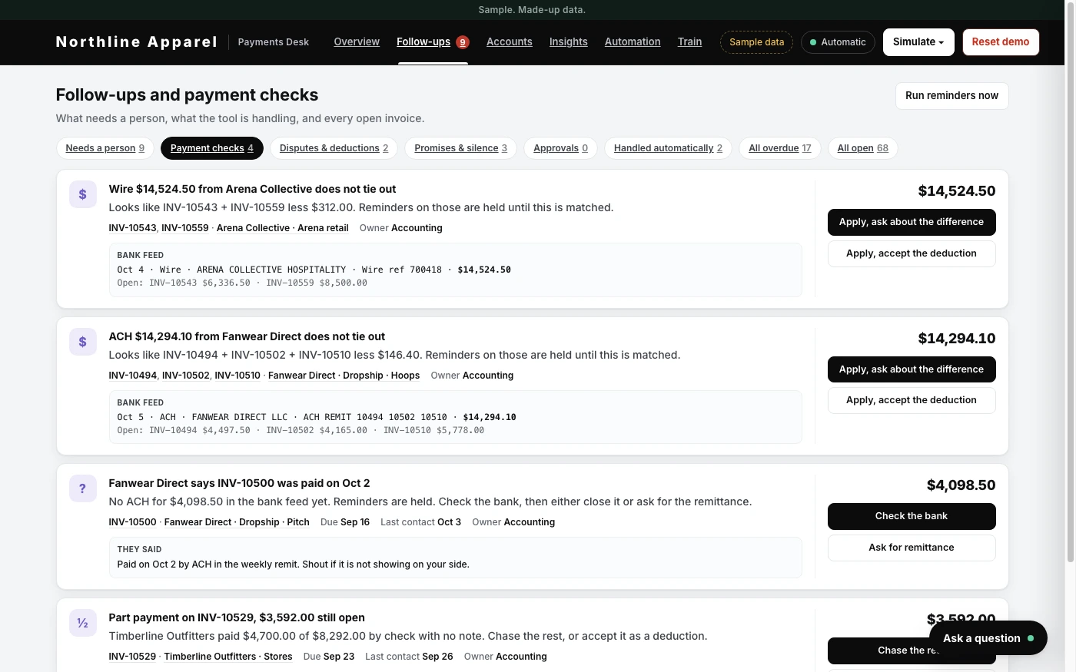Toggle the Automatic mode pill
This screenshot has width=1076, height=672.
[838, 42]
